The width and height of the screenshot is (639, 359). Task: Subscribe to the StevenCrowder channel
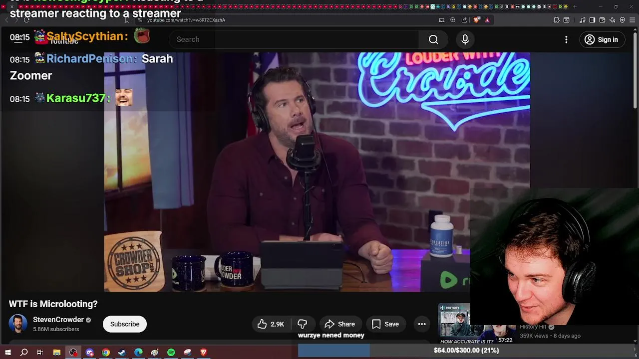pyautogui.click(x=125, y=324)
